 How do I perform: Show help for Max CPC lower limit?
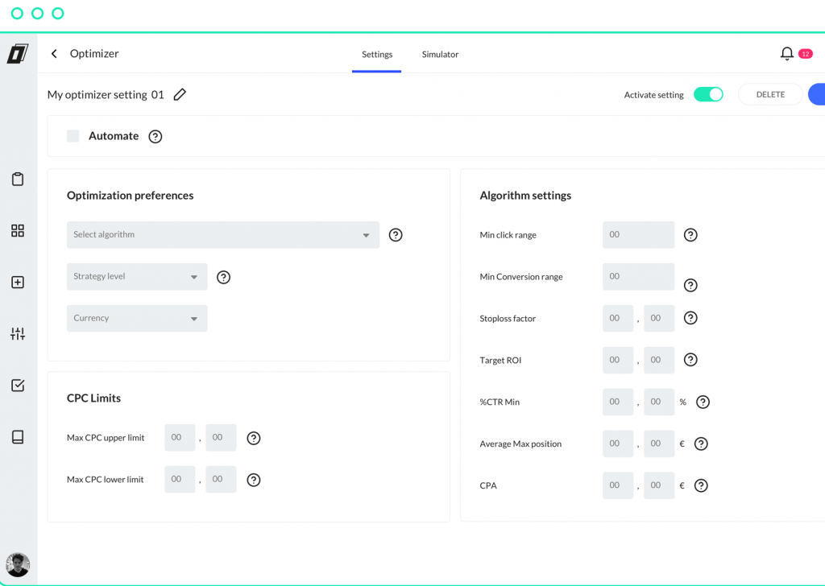point(254,480)
